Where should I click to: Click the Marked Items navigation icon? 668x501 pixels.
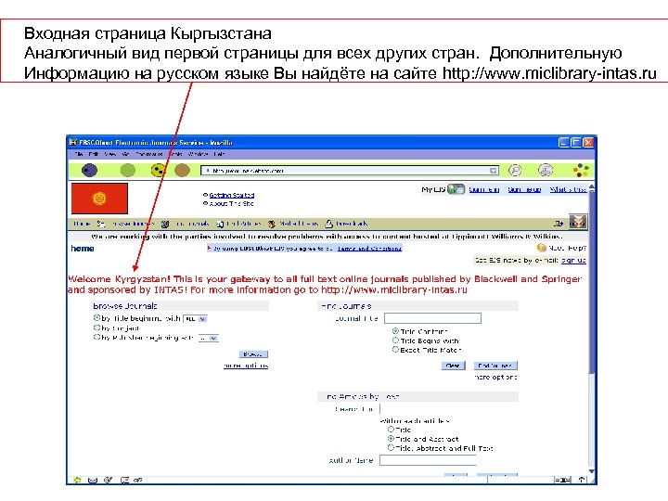click(x=271, y=224)
